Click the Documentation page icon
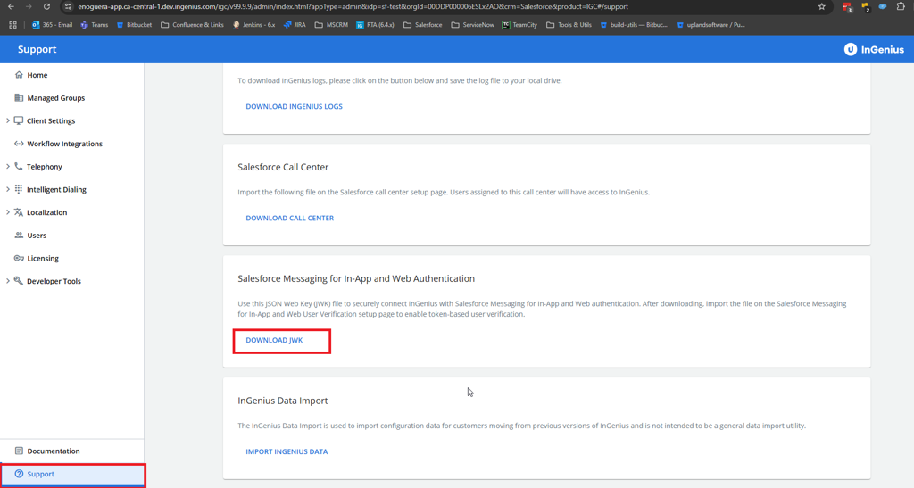 tap(19, 451)
